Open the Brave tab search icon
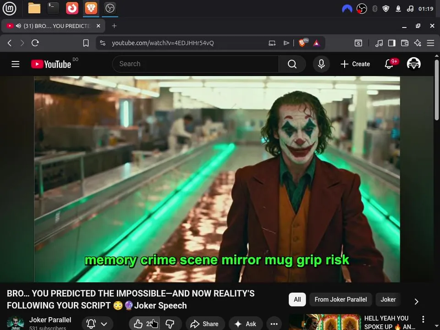This screenshot has height=330, width=440. tap(358, 43)
